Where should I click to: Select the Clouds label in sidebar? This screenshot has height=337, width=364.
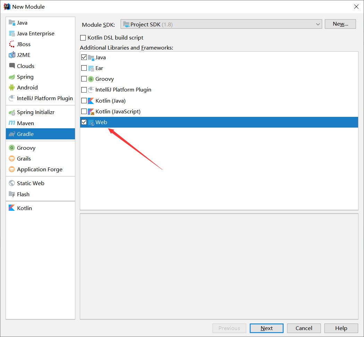(26, 66)
